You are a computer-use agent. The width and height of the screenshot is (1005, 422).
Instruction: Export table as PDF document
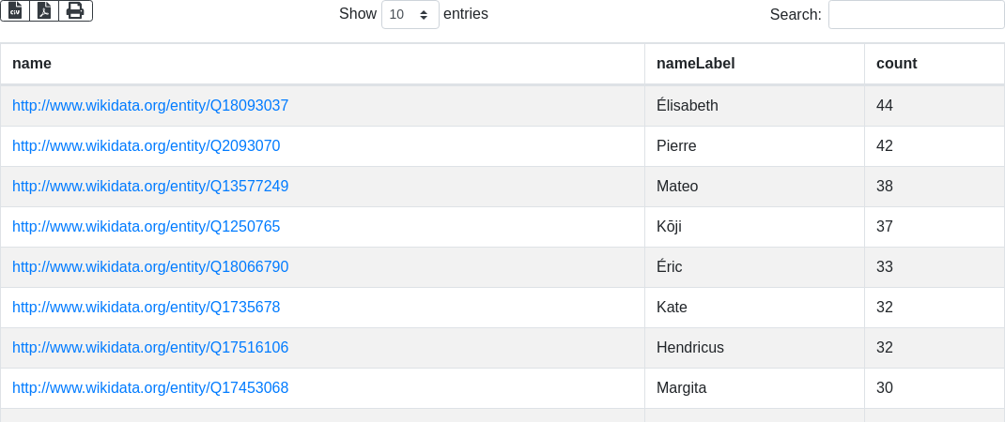44,10
